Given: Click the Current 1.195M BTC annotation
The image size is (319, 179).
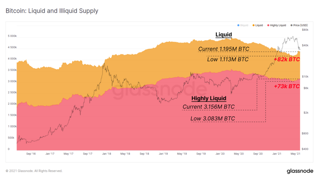Looking at the screenshot, I should [224, 49].
